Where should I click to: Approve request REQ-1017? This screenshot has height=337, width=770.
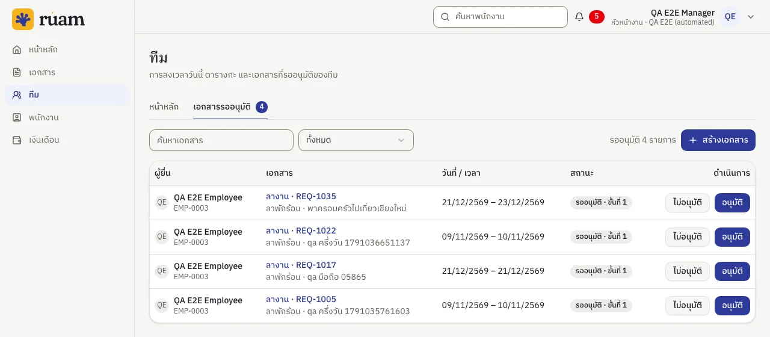(x=732, y=271)
